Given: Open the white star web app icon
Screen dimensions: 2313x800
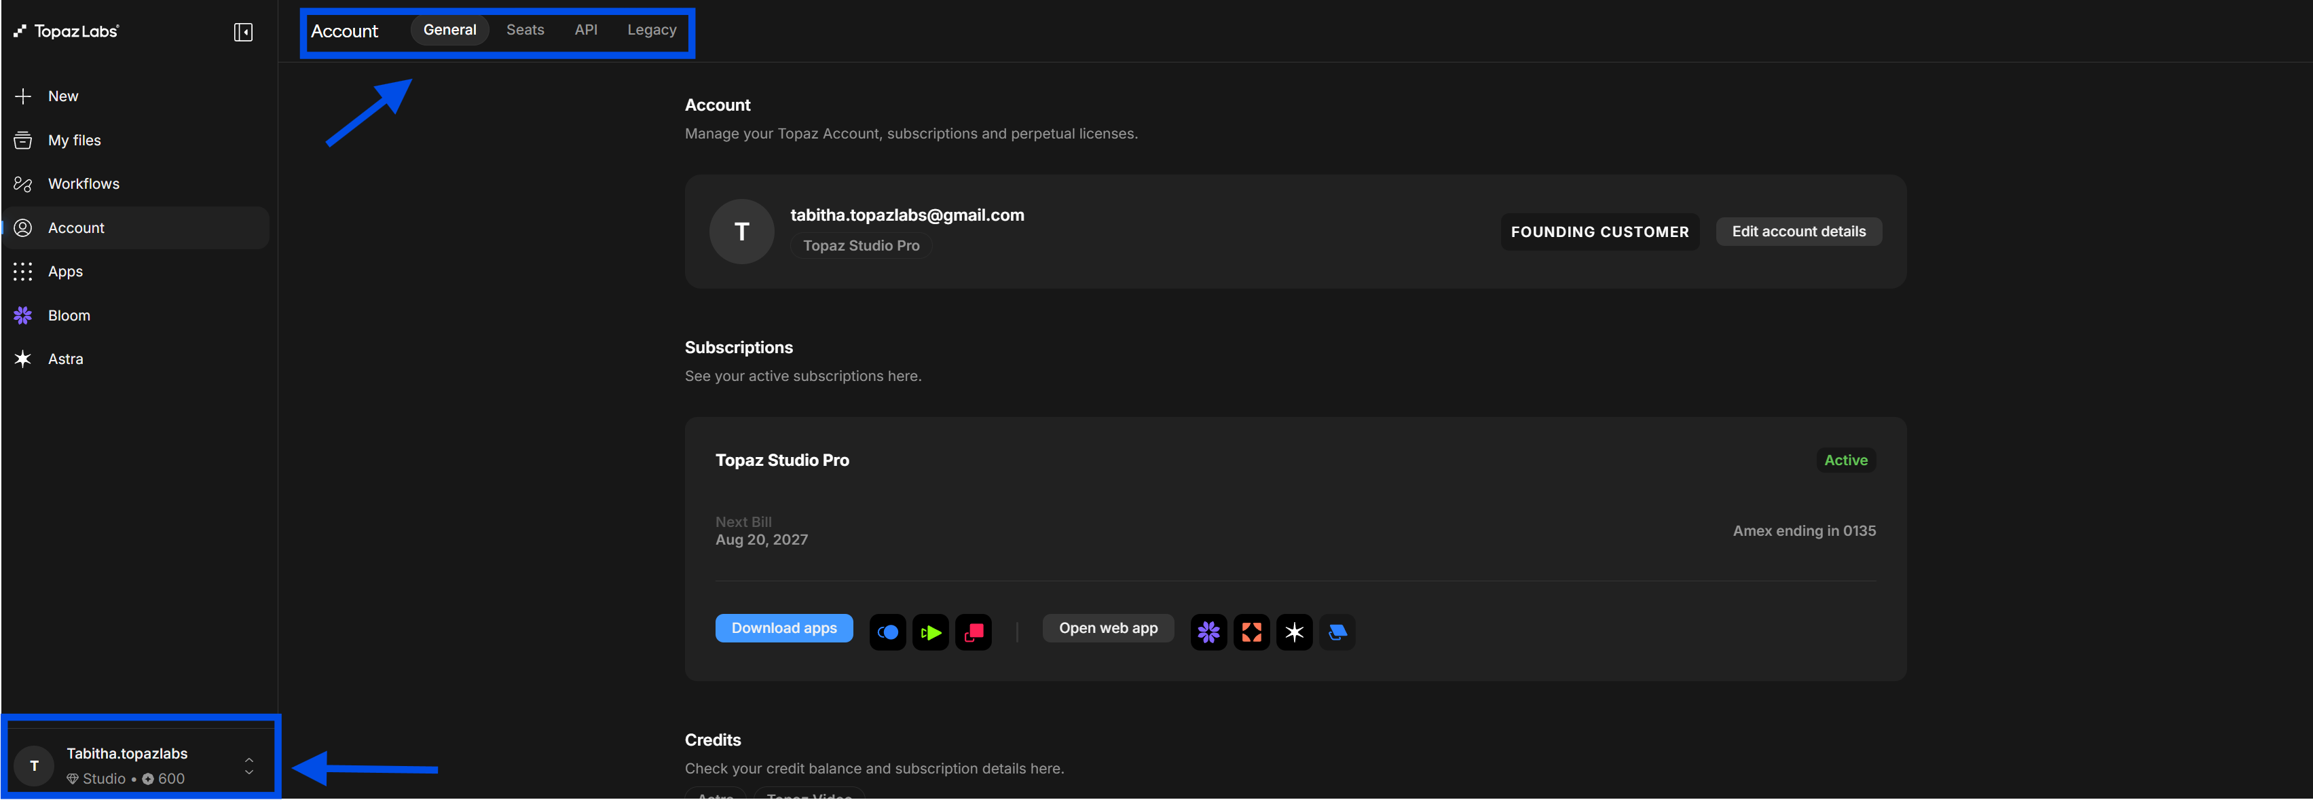Looking at the screenshot, I should pos(1295,632).
